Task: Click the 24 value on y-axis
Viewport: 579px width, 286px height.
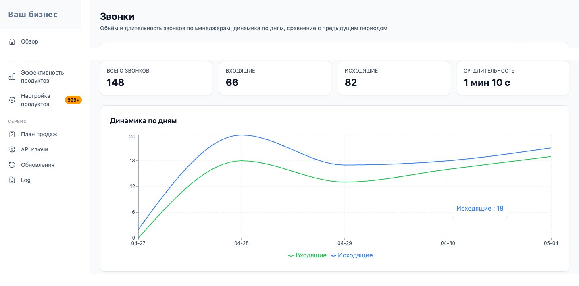Action: click(132, 136)
